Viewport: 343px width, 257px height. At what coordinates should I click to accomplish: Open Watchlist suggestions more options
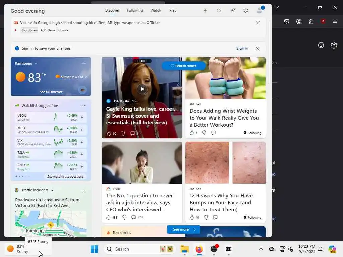coord(83,105)
